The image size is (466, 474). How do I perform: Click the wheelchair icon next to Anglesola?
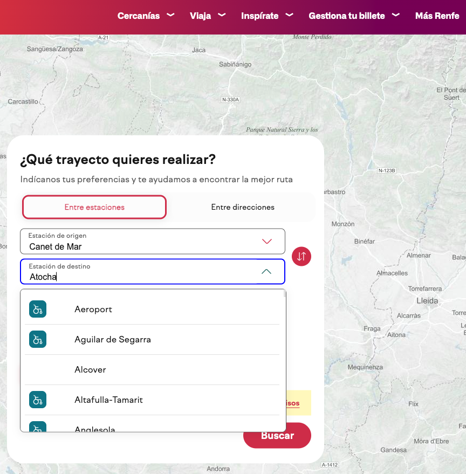tap(38, 427)
